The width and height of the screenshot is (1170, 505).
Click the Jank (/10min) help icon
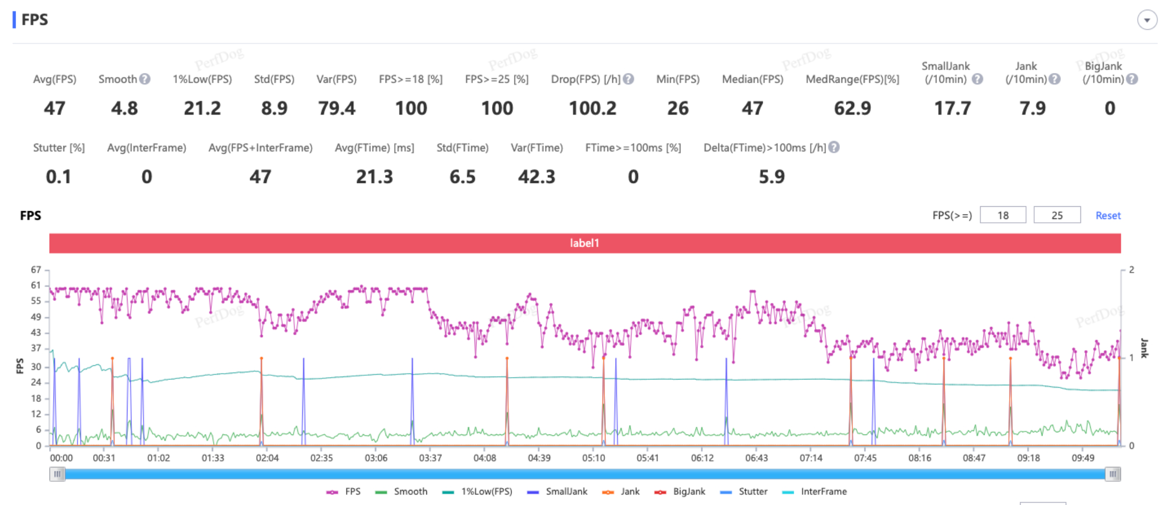coord(1054,79)
